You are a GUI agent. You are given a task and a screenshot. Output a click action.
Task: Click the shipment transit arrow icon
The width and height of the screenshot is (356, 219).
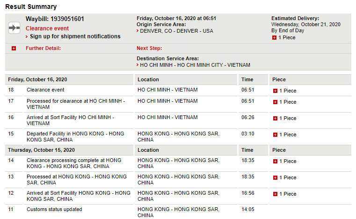point(14,28)
